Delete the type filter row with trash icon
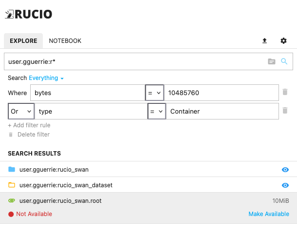This screenshot has height=237, width=297. [x=285, y=111]
